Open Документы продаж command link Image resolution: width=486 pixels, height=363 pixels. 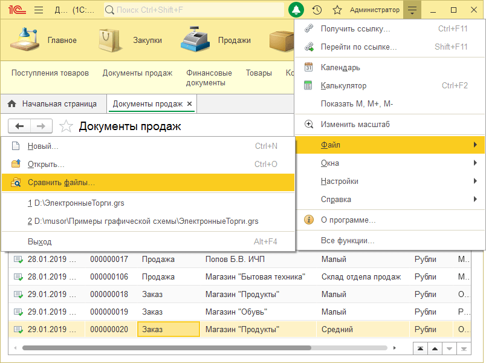click(x=137, y=73)
